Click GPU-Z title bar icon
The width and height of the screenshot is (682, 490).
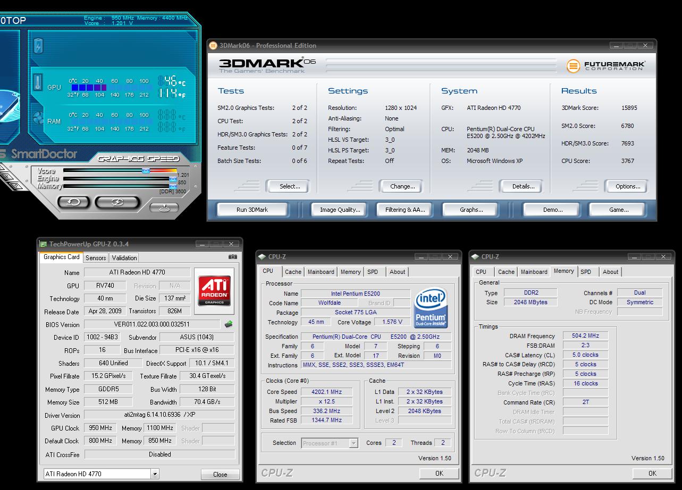[43, 244]
